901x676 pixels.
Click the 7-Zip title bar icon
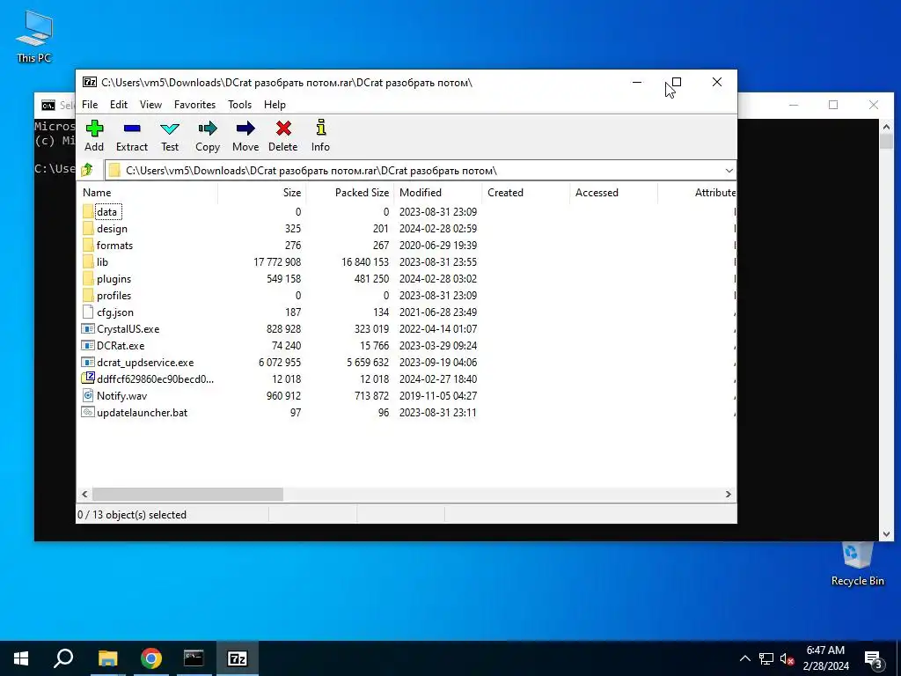tap(90, 82)
